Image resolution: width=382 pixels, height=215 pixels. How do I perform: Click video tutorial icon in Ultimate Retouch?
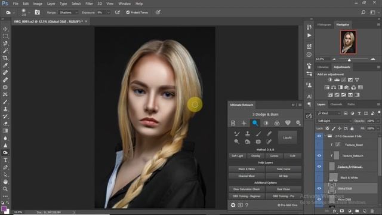240,205
